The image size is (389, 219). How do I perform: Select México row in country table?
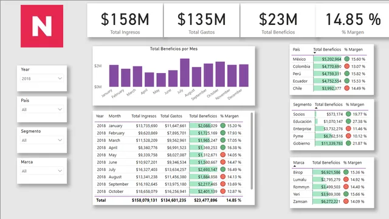(329, 59)
